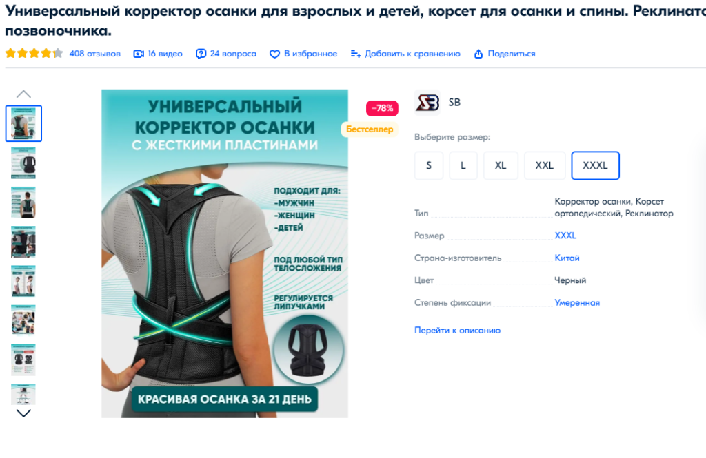Select size L

point(463,165)
